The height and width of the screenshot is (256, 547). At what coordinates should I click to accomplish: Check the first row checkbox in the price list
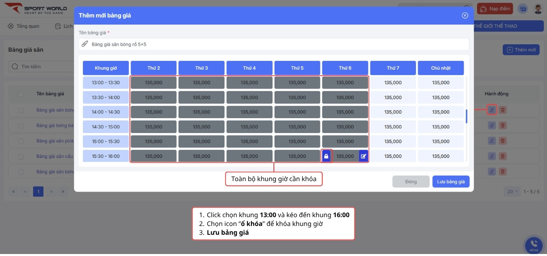coord(21,110)
